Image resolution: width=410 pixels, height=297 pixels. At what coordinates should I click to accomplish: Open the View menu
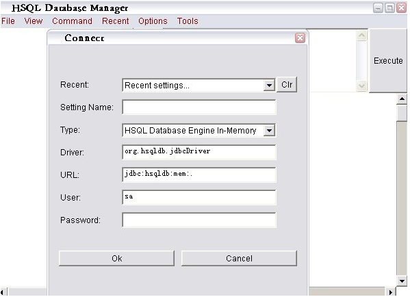click(34, 21)
